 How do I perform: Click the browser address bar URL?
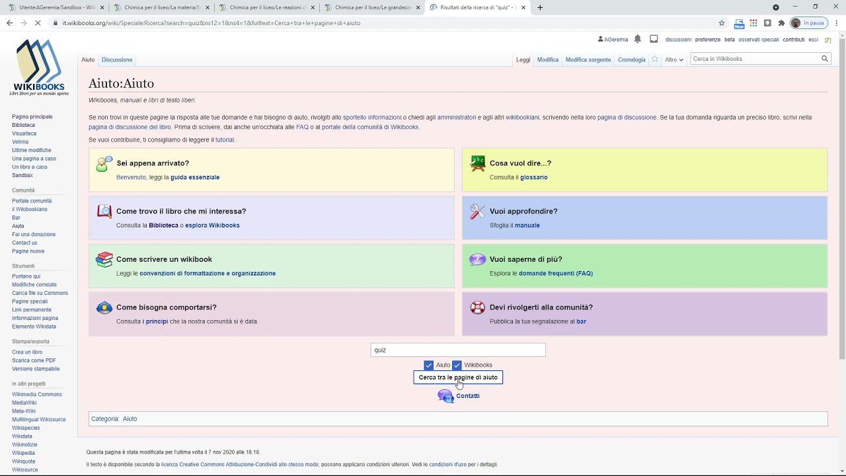coord(211,22)
